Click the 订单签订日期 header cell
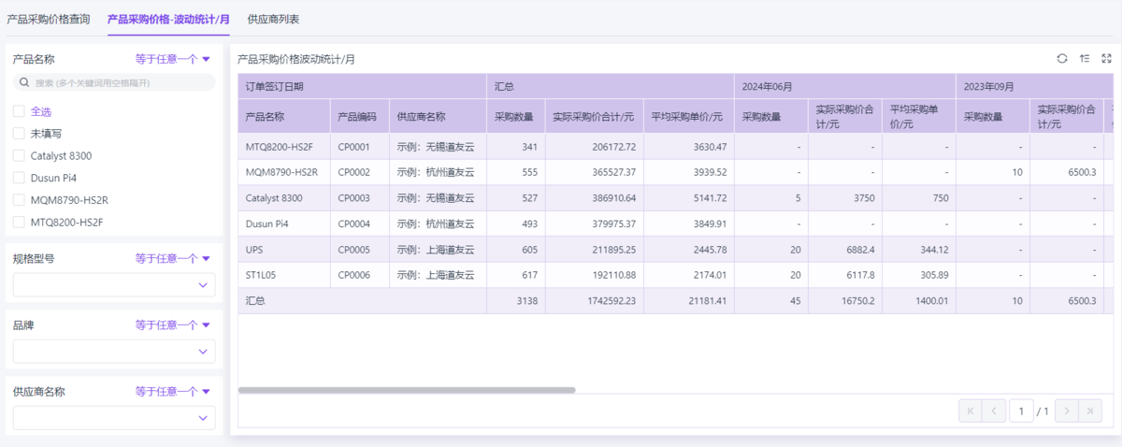1122x447 pixels. (363, 86)
